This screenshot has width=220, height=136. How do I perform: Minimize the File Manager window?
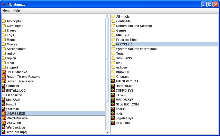(204, 4)
